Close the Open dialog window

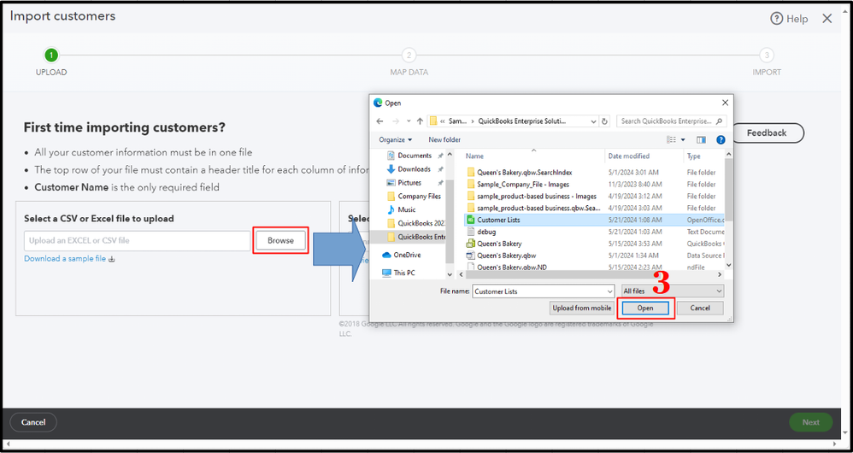[x=725, y=103]
